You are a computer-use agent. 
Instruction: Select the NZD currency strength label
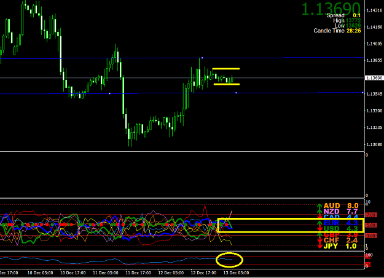coord(331,212)
